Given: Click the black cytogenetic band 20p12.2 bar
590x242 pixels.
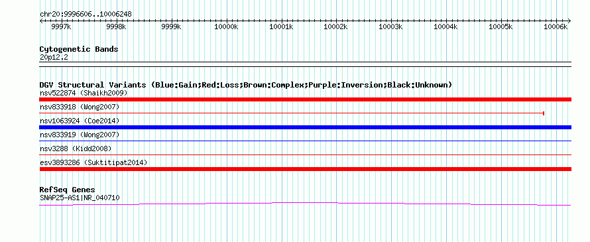Looking at the screenshot, I should point(305,64).
